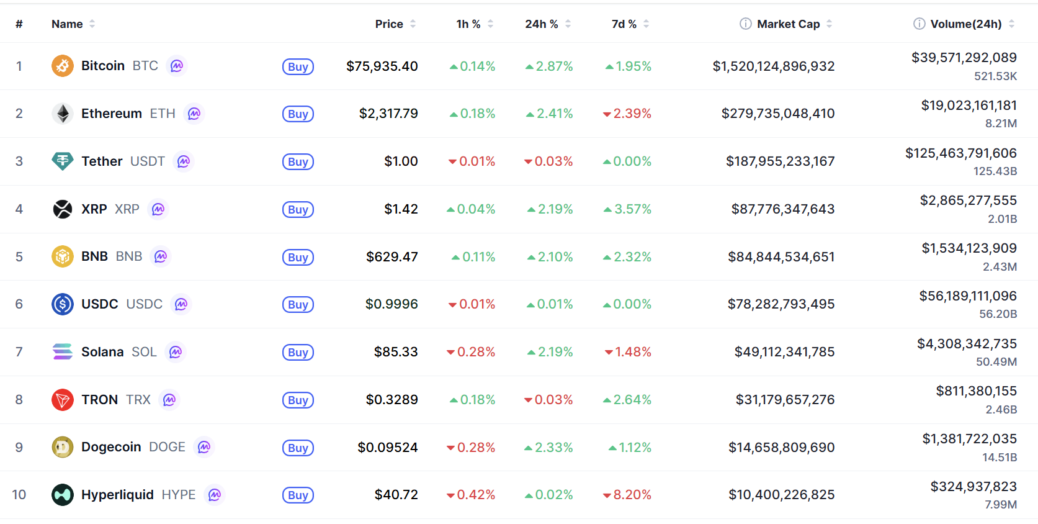
Task: Sort the table by Name
Action: click(x=67, y=24)
